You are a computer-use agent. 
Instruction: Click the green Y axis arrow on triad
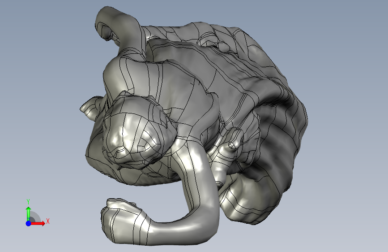pos(29,214)
